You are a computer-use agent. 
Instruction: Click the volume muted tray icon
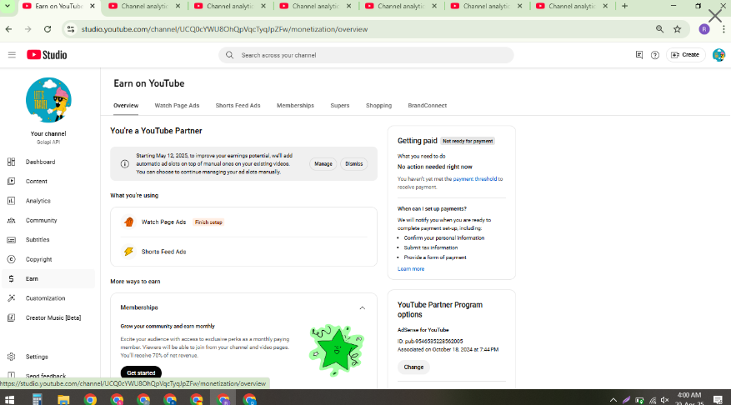click(x=665, y=400)
